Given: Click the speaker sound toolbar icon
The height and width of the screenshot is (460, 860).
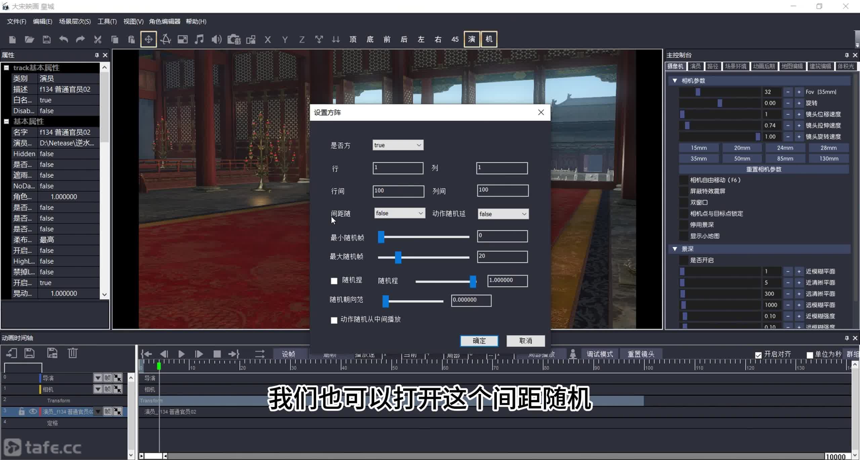Looking at the screenshot, I should pos(216,40).
